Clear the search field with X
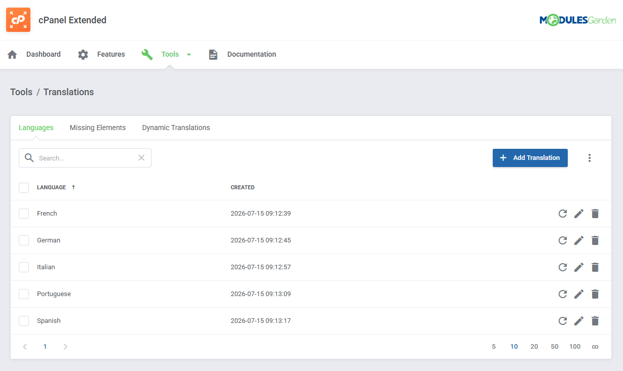The image size is (623, 371). tap(141, 158)
